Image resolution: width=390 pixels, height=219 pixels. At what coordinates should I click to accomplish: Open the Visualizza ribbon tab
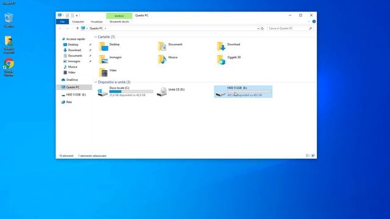pos(96,22)
